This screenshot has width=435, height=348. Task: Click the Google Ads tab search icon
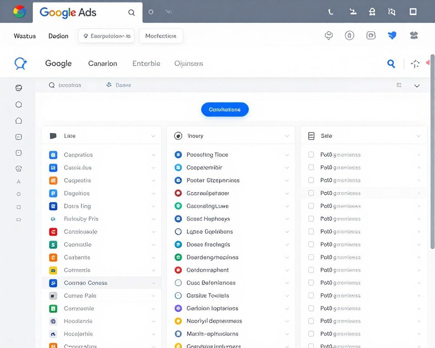(x=131, y=13)
